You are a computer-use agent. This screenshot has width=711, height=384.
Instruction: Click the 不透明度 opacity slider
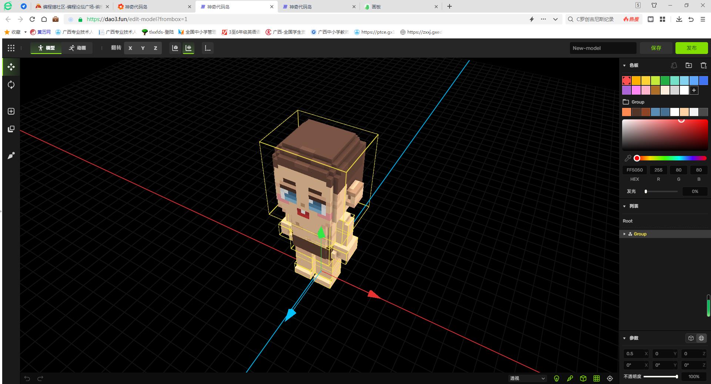coord(661,377)
